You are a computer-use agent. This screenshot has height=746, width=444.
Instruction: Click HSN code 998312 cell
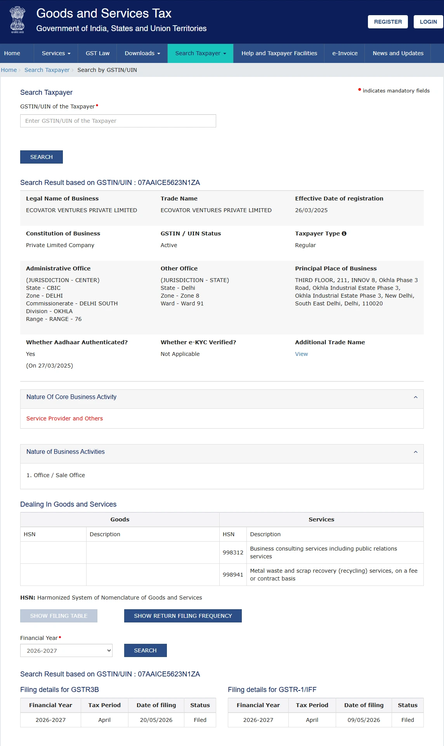tap(233, 553)
